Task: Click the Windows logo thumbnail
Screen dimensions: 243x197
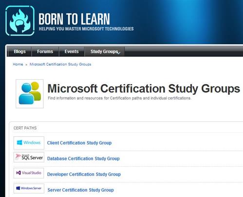Action: (29, 143)
